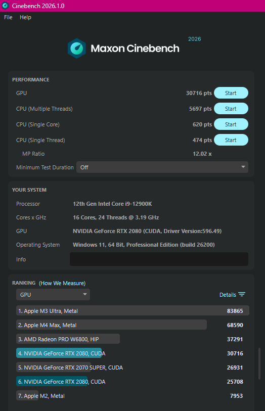Click the Windows 11 operating system text
The width and height of the screenshot is (265, 411).
pyautogui.click(x=144, y=245)
